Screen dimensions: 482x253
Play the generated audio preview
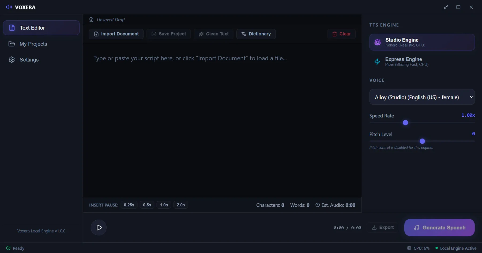coord(99,228)
